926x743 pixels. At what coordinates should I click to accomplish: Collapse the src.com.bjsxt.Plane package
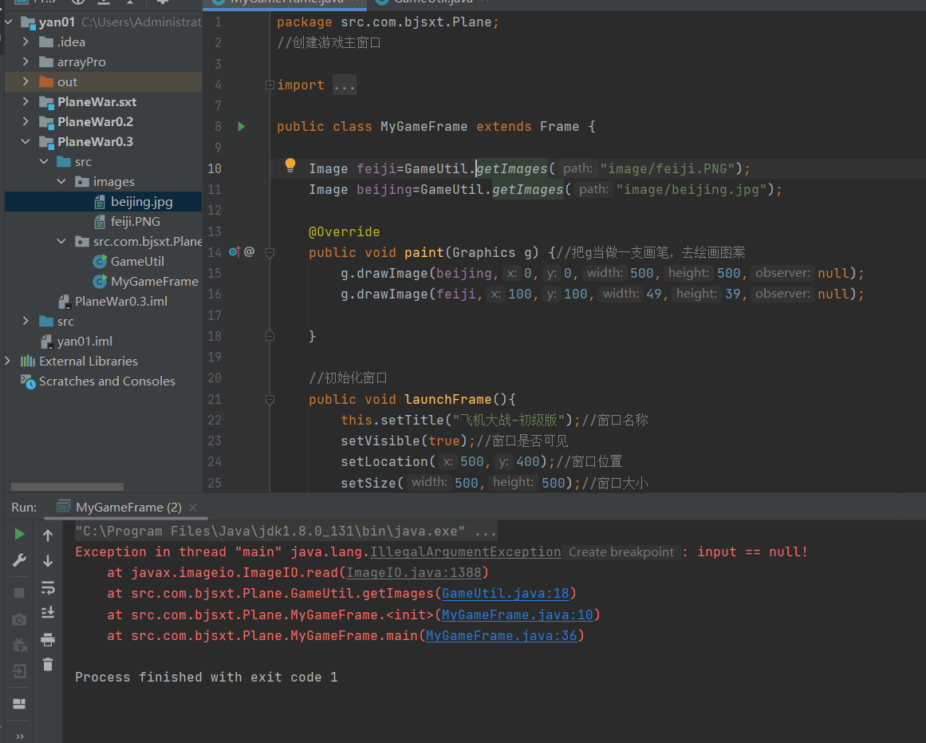click(61, 241)
